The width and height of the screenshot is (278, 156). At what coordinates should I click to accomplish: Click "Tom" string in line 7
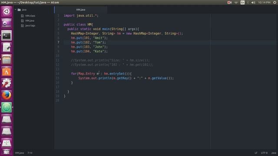pyautogui.click(x=98, y=42)
